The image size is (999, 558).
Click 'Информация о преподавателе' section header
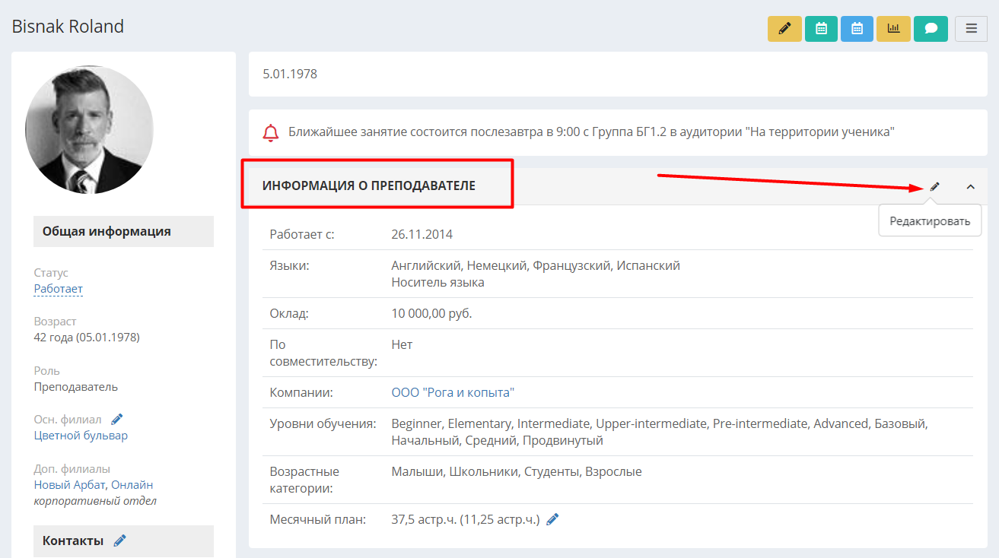(x=369, y=185)
